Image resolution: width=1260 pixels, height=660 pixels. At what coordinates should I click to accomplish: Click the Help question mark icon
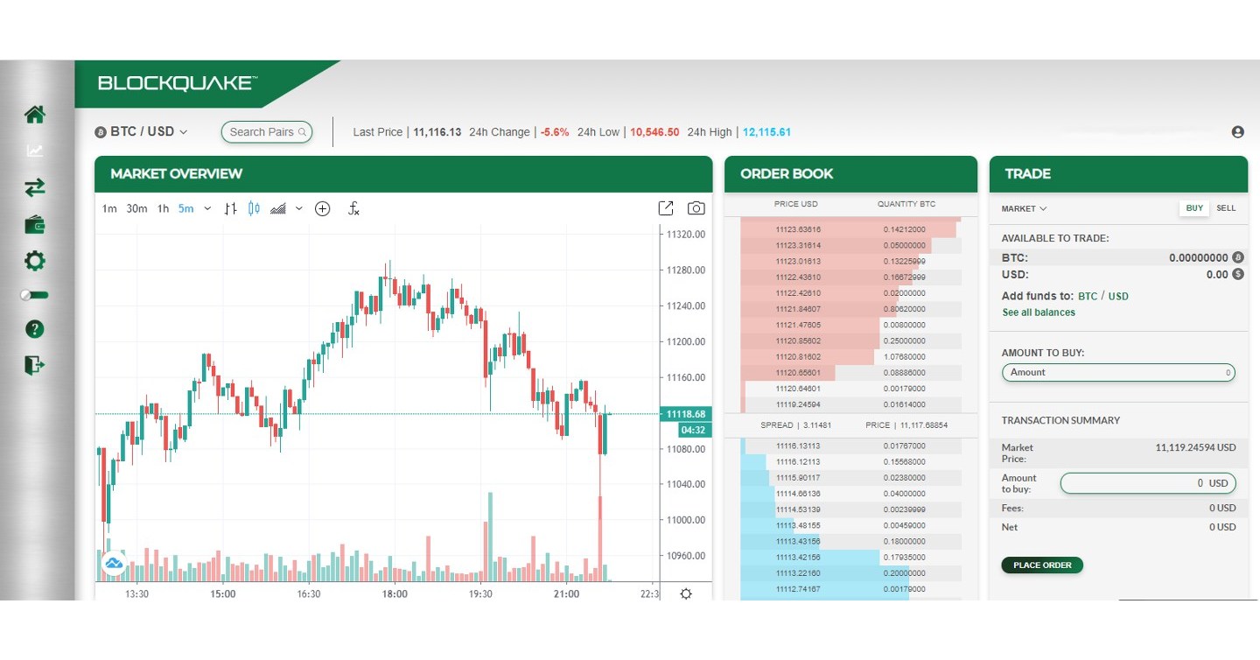point(33,329)
